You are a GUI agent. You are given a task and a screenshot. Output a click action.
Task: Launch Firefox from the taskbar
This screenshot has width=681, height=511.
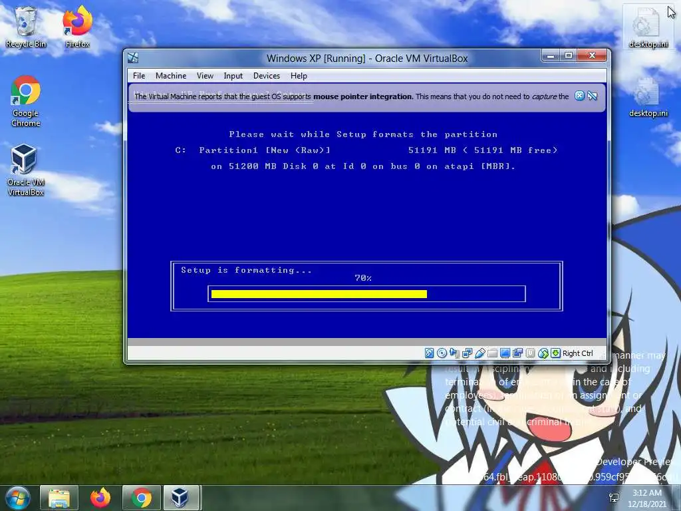pyautogui.click(x=100, y=498)
